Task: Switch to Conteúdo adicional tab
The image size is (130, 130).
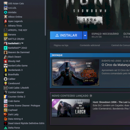Action: [x=90, y=45]
